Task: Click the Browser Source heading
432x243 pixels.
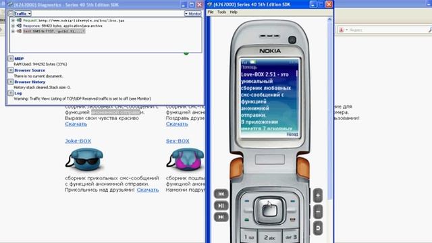Action: point(30,70)
